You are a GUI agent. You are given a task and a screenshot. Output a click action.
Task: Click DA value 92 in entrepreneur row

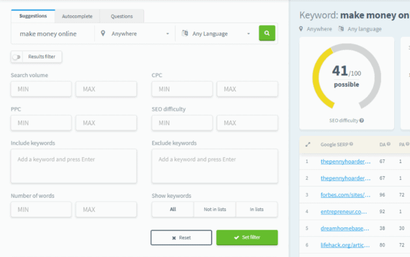[x=382, y=211]
